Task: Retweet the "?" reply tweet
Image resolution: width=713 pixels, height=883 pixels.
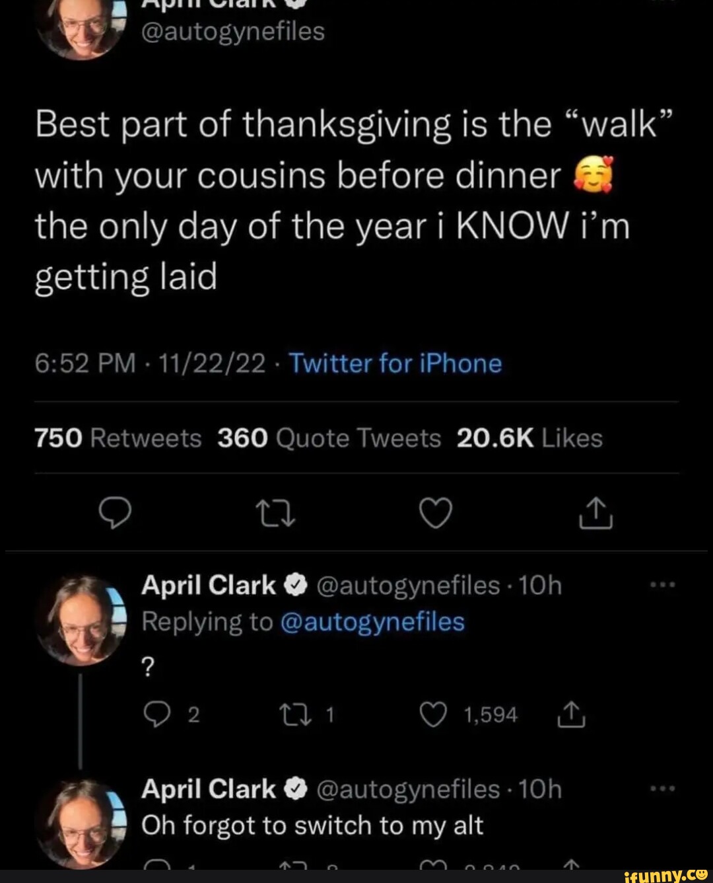Action: [x=289, y=715]
